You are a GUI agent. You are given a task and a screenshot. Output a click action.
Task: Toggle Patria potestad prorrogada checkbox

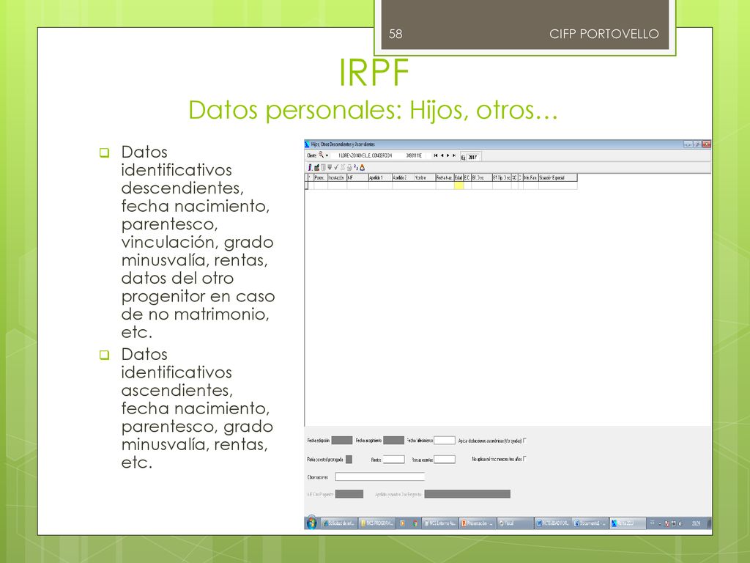pos(349,459)
